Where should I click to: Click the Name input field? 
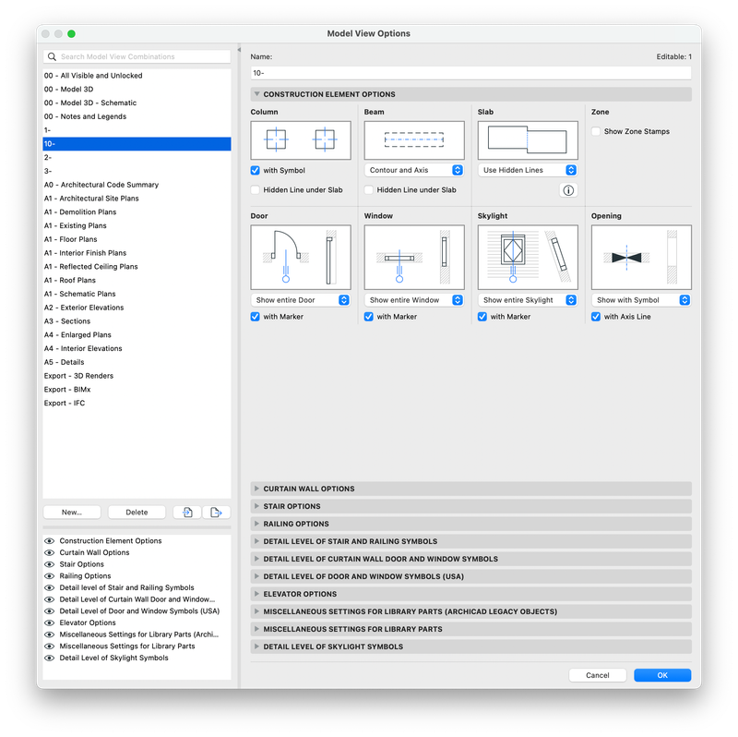point(471,73)
